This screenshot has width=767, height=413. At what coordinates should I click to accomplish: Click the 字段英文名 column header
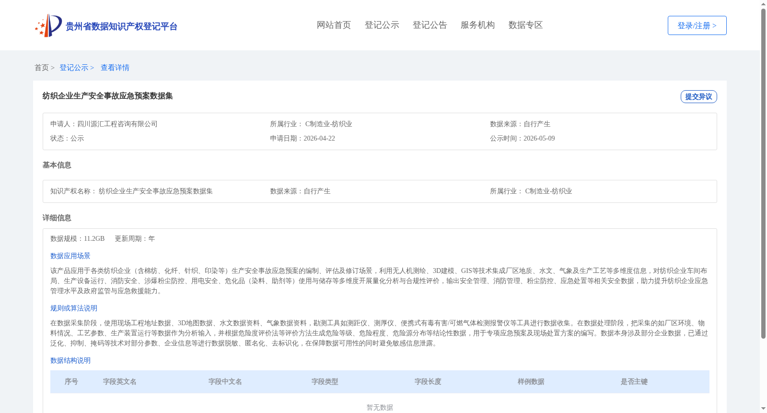pos(120,382)
